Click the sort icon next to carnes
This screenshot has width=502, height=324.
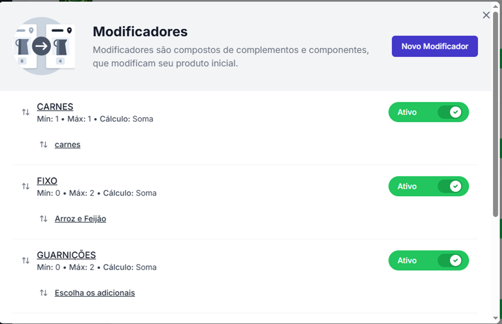pyautogui.click(x=44, y=144)
